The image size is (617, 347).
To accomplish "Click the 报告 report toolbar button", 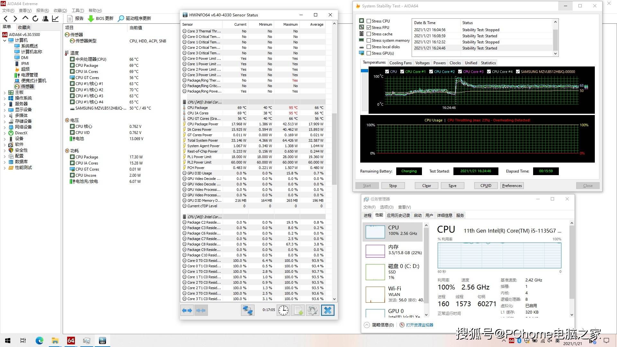I will 75,19.
